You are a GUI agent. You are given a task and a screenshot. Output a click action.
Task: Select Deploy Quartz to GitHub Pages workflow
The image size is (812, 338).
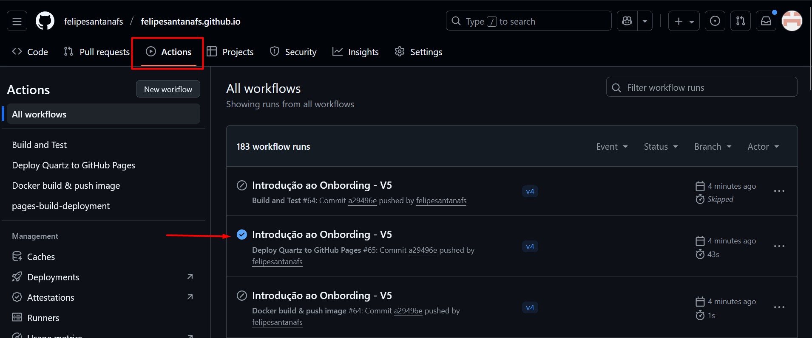[74, 165]
